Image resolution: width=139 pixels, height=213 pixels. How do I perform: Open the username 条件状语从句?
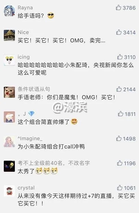[x=34, y=89]
